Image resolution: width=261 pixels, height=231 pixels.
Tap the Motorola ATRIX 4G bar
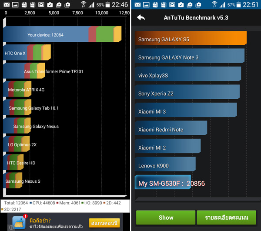pyautogui.click(x=17, y=89)
